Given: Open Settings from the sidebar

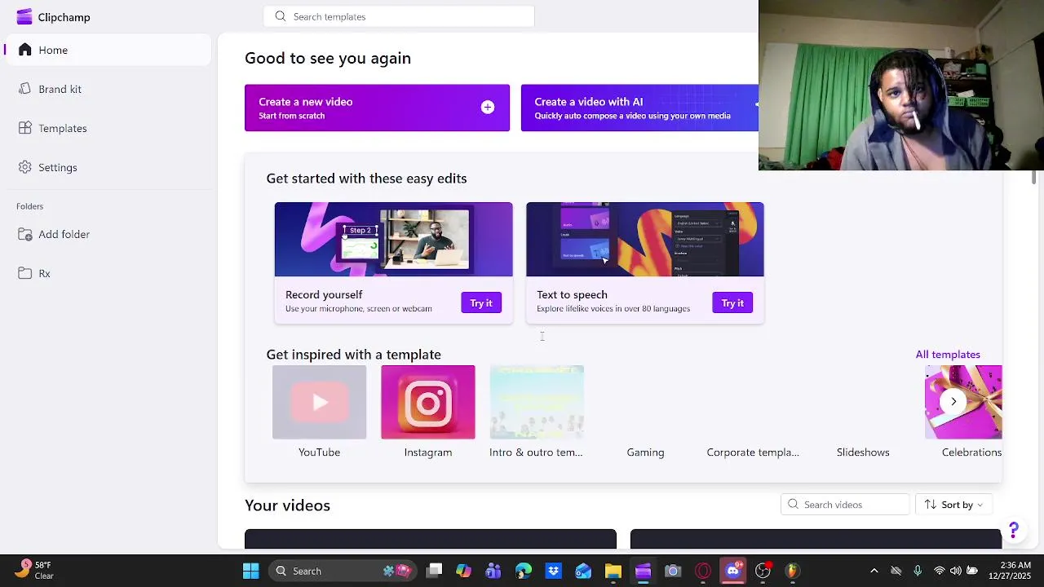Looking at the screenshot, I should pos(108,167).
